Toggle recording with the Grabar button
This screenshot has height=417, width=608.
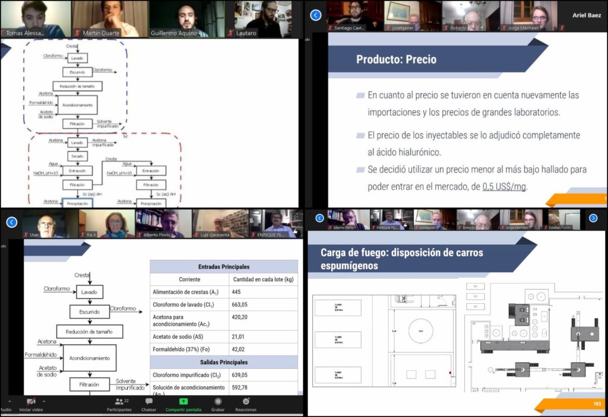[218, 402]
